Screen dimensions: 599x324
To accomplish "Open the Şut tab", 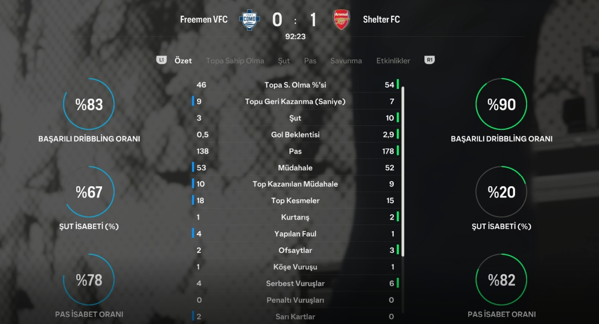I will 284,61.
